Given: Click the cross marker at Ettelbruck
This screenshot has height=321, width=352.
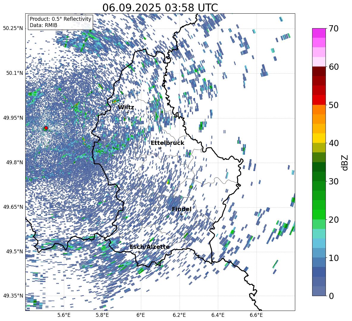Looking at the screenshot, I should tap(160, 148).
